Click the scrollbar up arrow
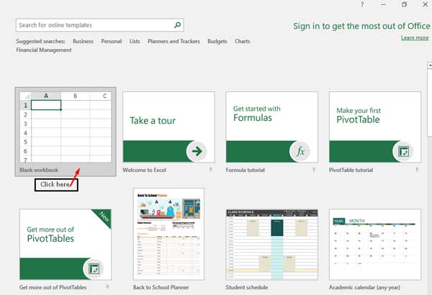 pyautogui.click(x=430, y=65)
